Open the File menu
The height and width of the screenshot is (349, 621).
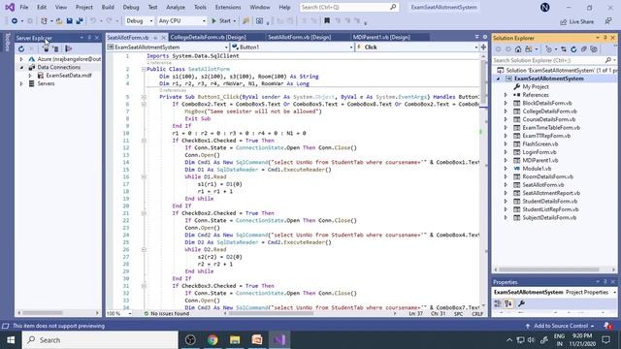[x=24, y=7]
